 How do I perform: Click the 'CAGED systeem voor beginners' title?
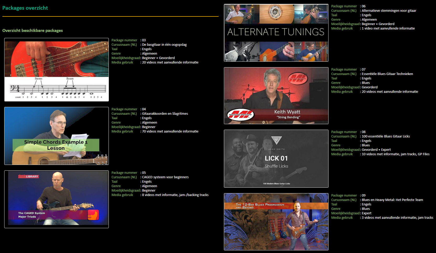(x=165, y=177)
